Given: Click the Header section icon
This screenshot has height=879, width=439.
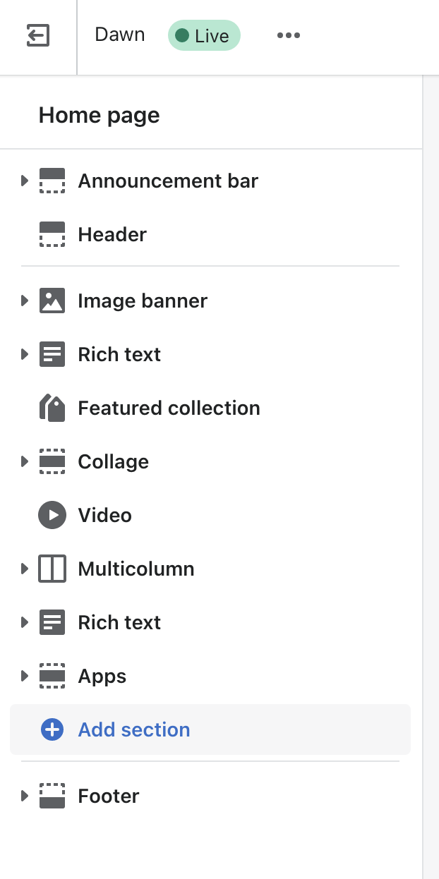Looking at the screenshot, I should tap(52, 234).
